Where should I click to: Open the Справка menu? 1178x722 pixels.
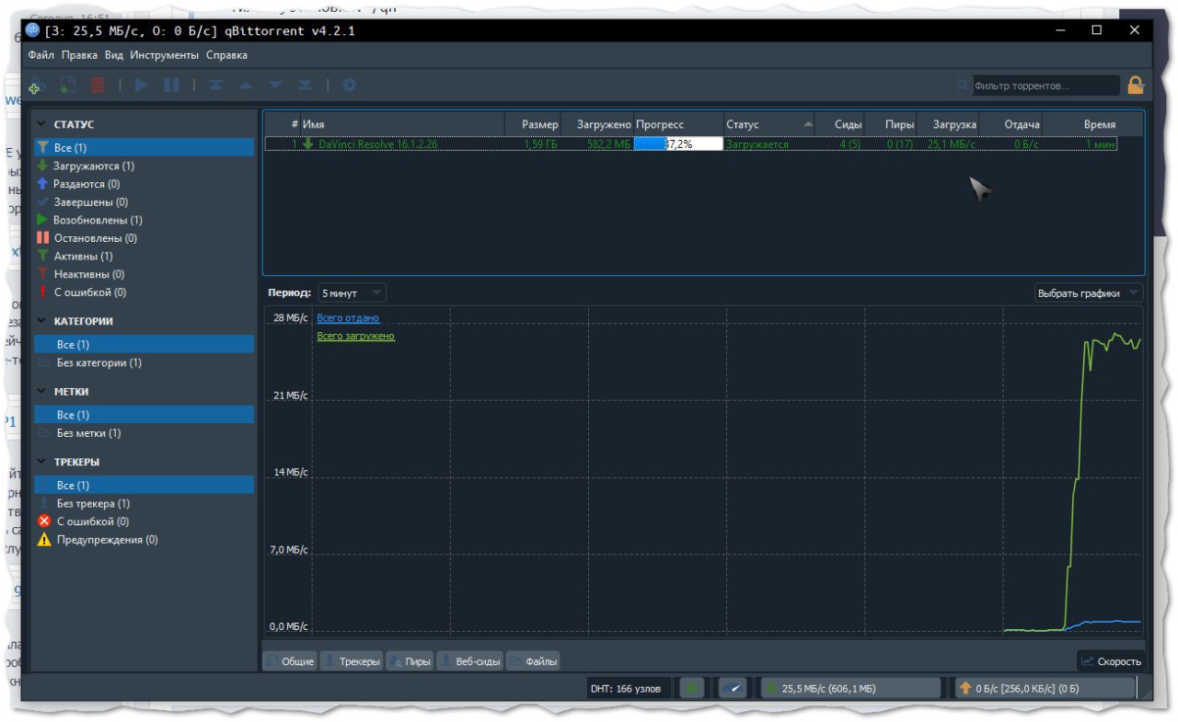point(226,54)
